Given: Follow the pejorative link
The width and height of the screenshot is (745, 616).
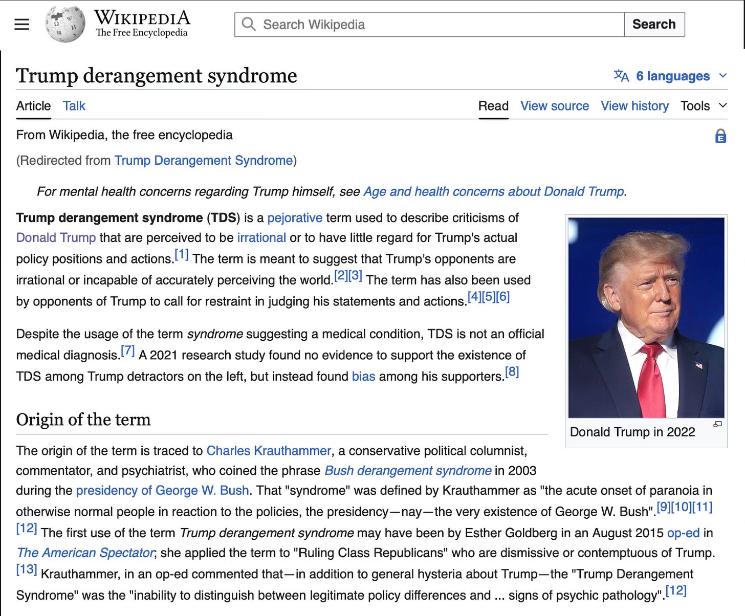Looking at the screenshot, I should pyautogui.click(x=295, y=218).
